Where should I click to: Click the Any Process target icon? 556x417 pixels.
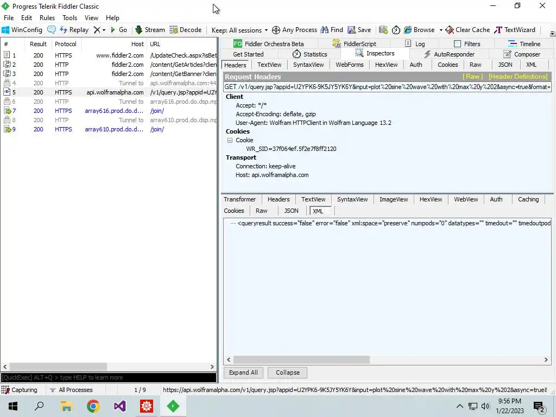point(294,30)
